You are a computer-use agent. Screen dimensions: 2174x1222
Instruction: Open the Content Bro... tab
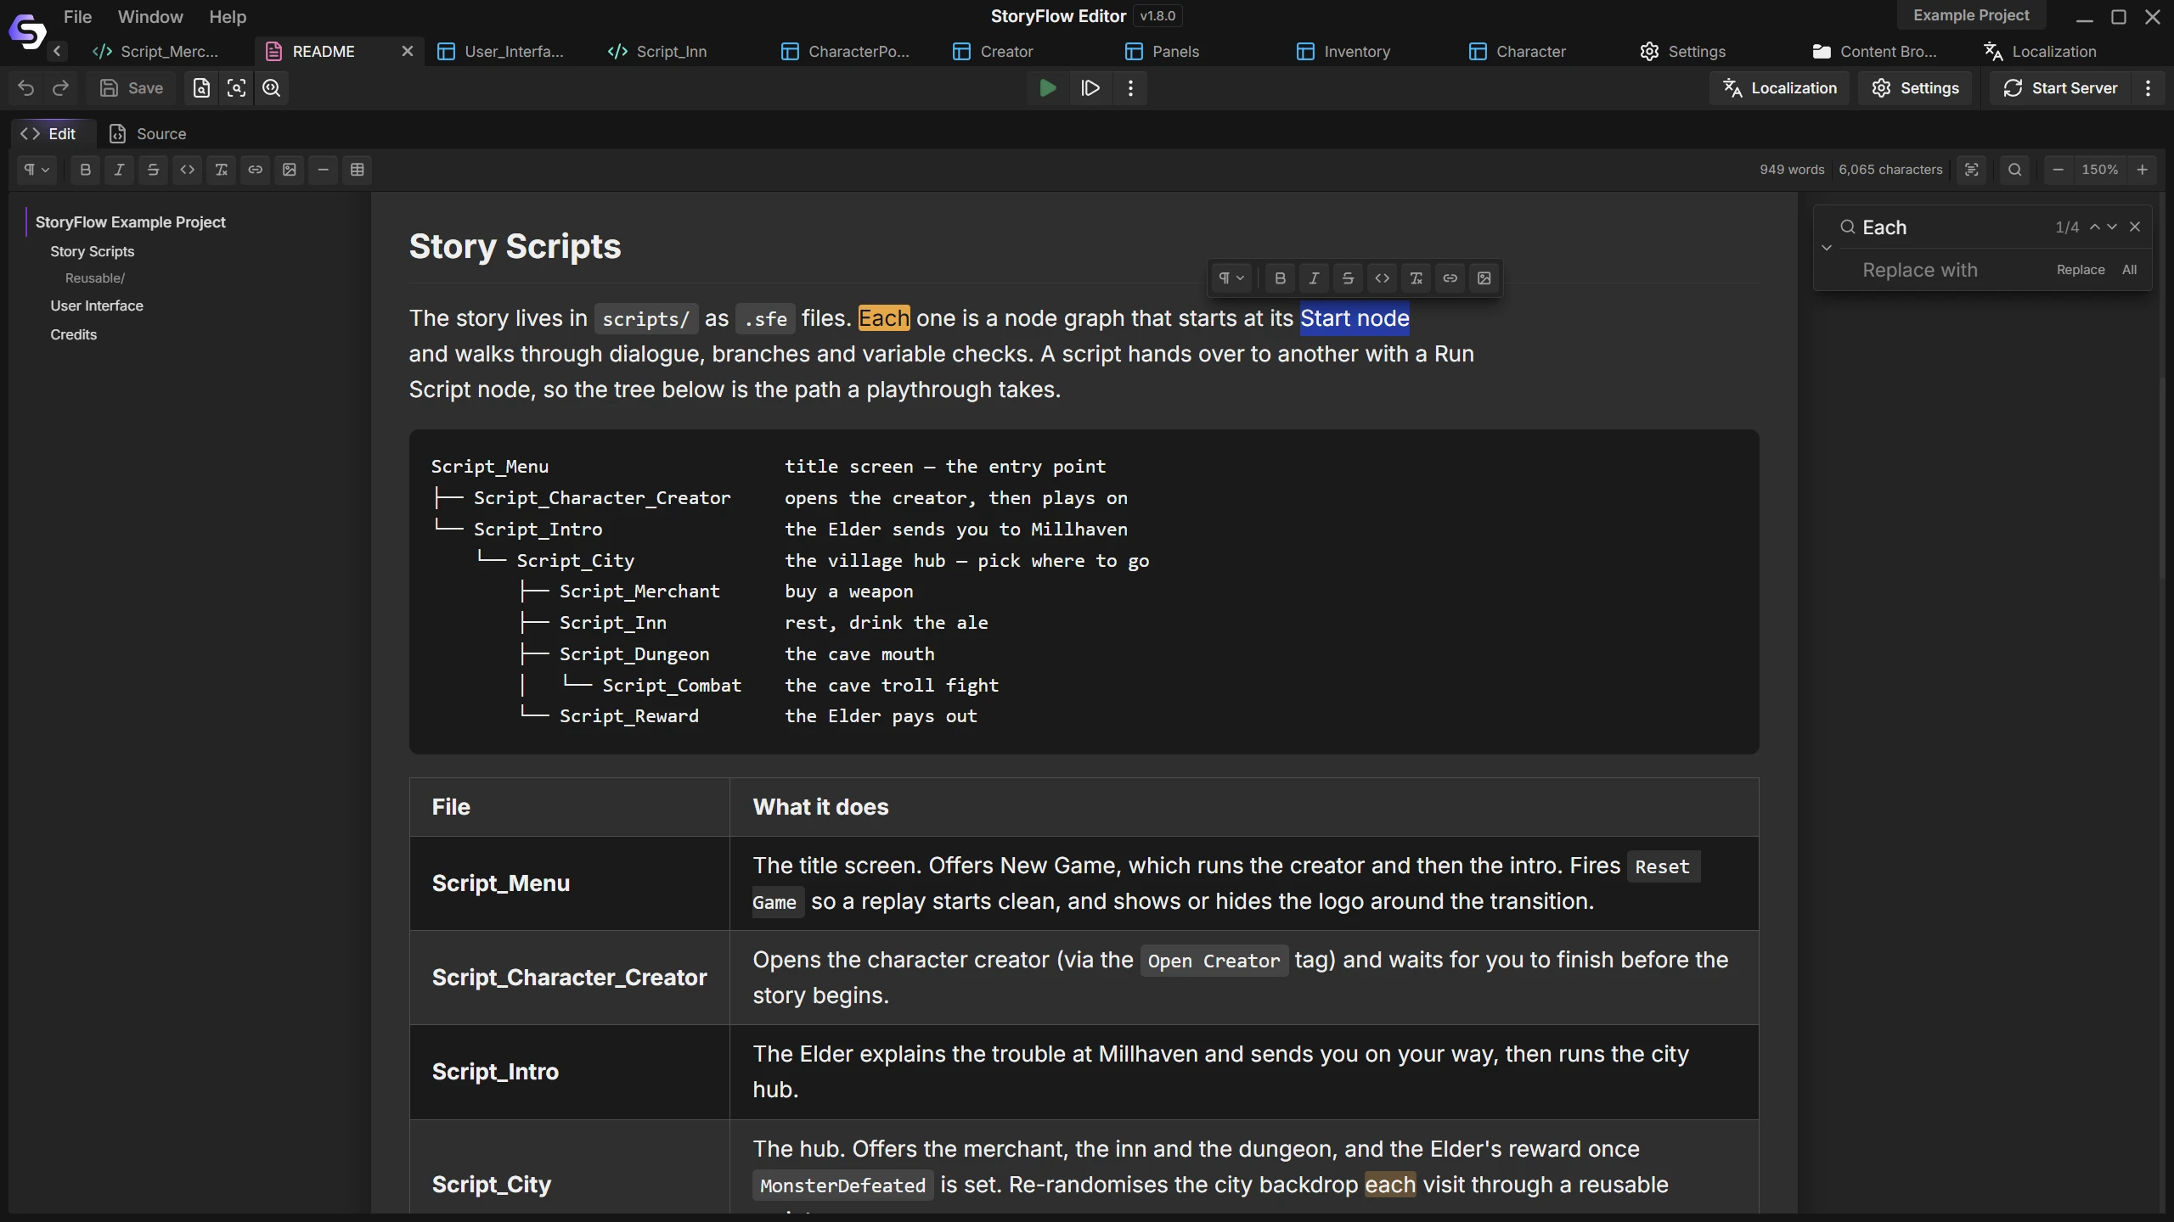point(1874,52)
